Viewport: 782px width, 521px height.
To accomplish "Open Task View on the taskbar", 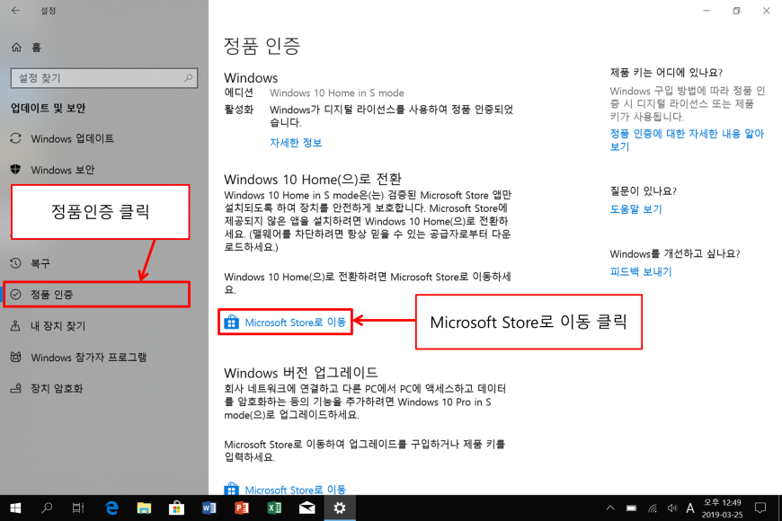I will click(x=78, y=508).
